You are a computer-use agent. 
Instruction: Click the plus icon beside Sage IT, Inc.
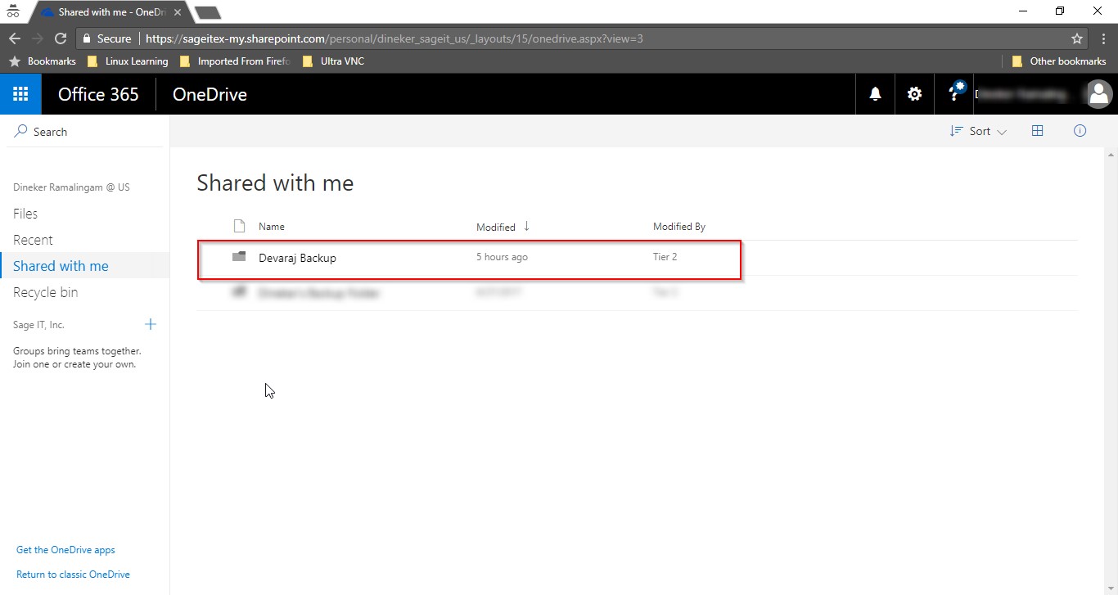coord(151,325)
